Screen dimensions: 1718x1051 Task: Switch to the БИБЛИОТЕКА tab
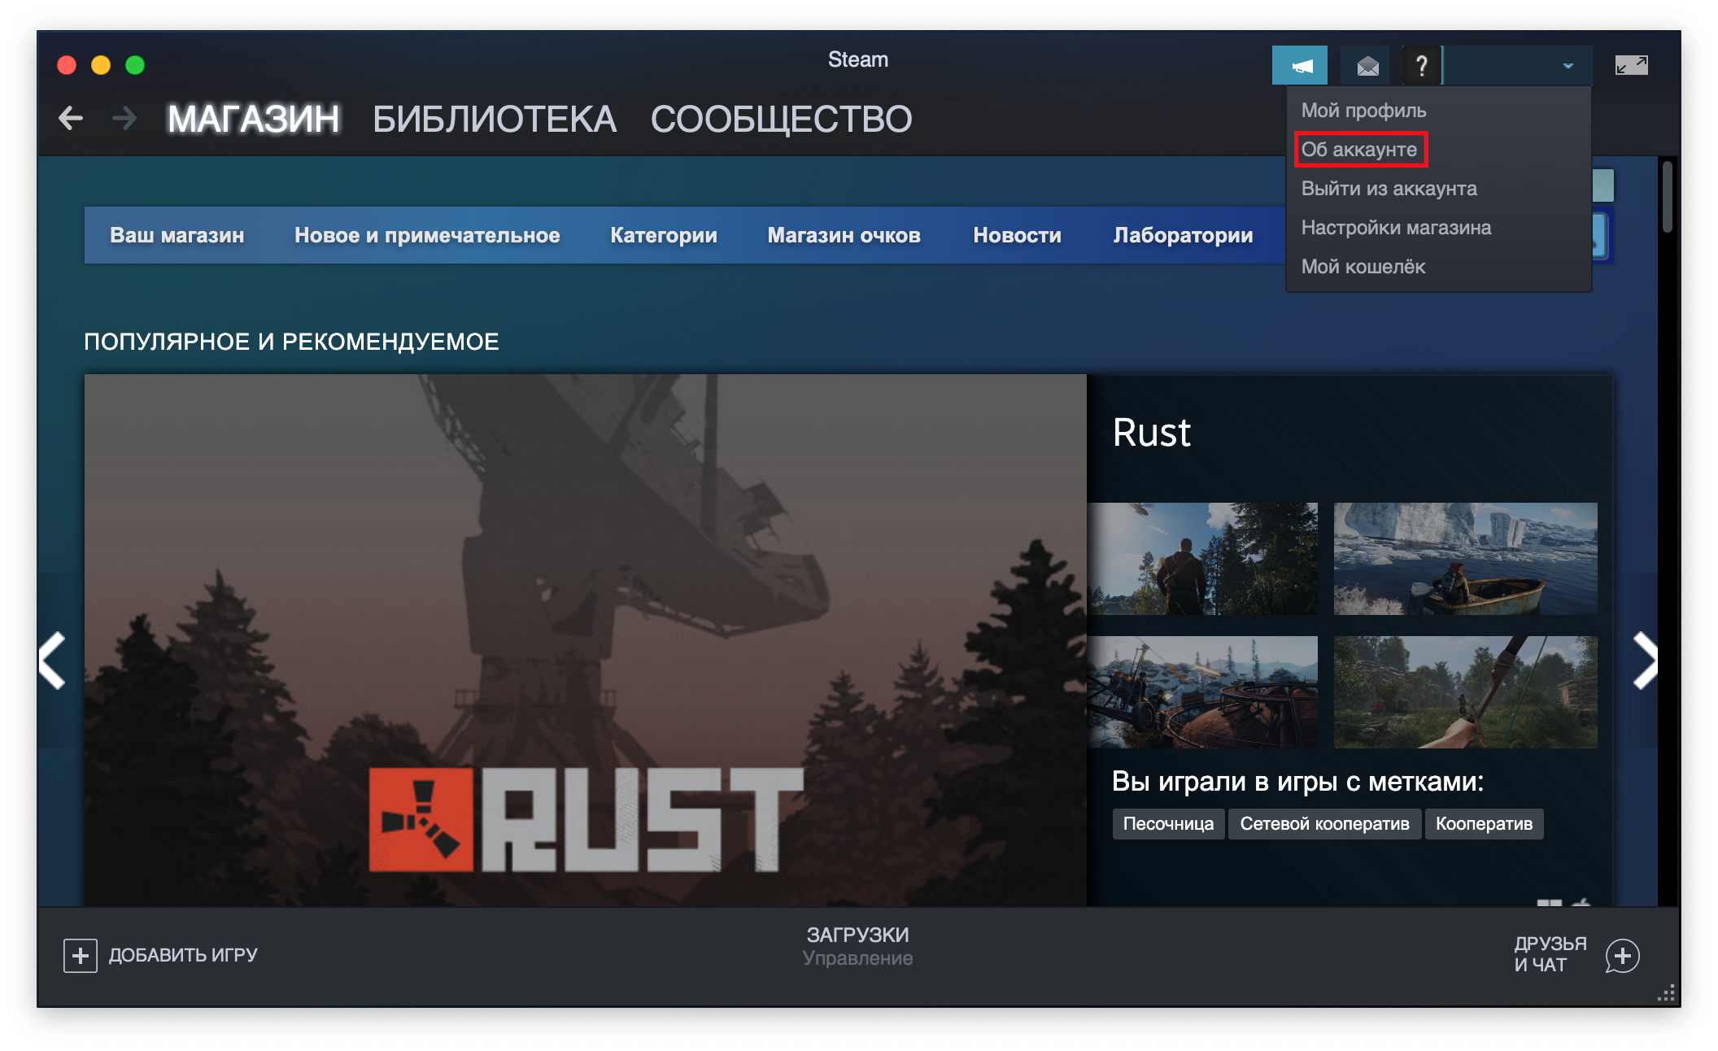pos(495,120)
